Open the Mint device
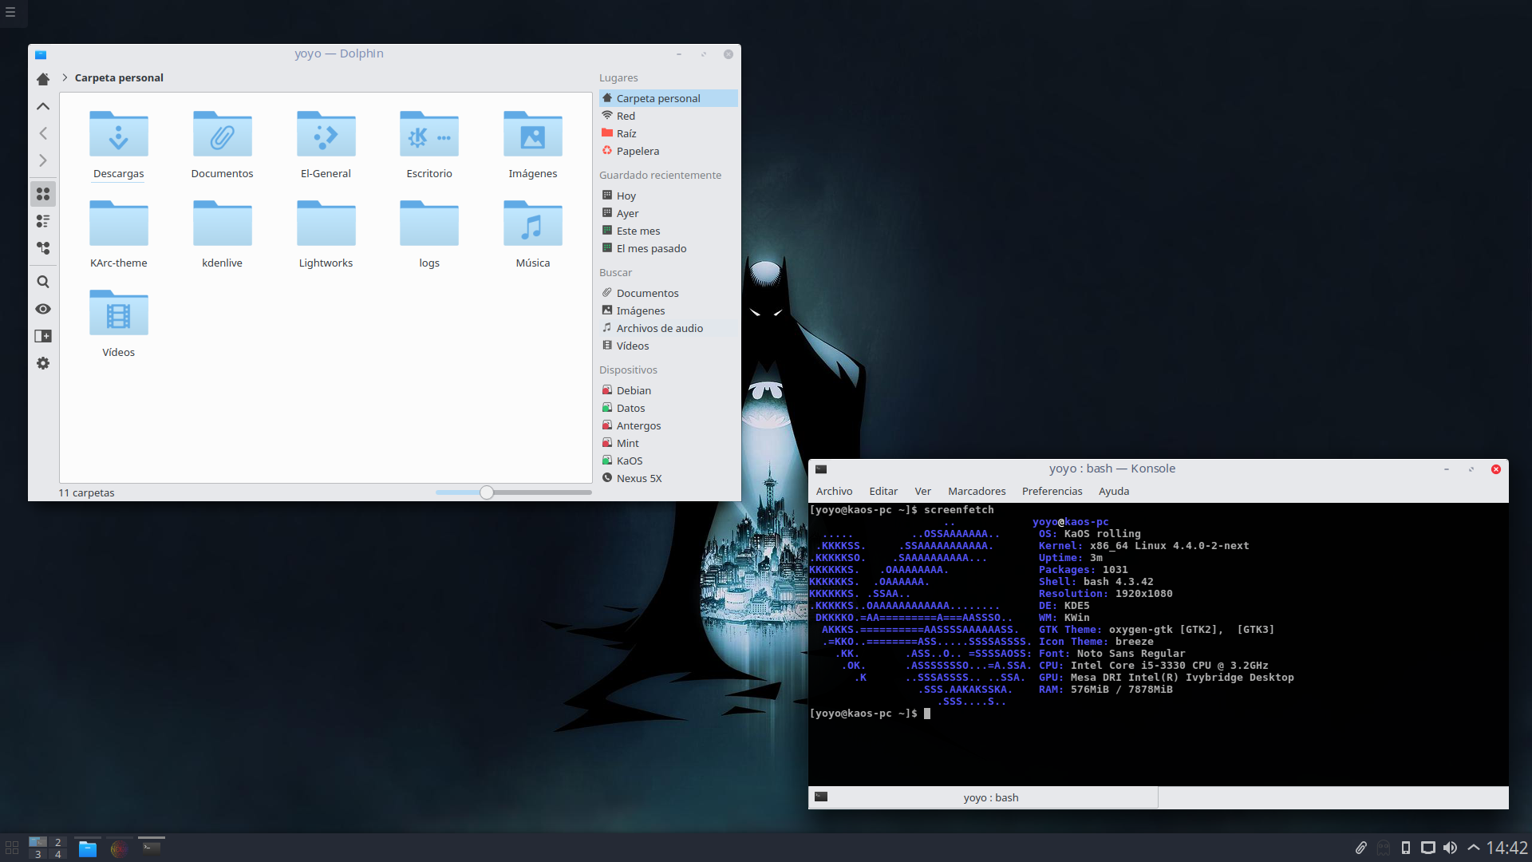 pyautogui.click(x=669, y=443)
